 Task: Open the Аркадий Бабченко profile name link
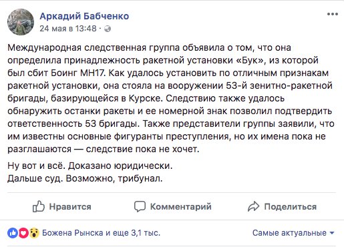click(x=84, y=16)
